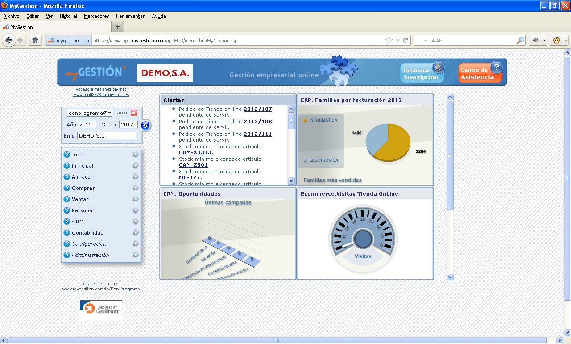
Task: Open article link CAM-X4313
Action: 195,152
